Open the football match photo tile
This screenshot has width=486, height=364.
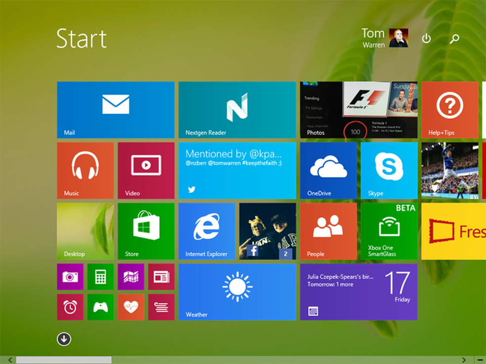450,171
